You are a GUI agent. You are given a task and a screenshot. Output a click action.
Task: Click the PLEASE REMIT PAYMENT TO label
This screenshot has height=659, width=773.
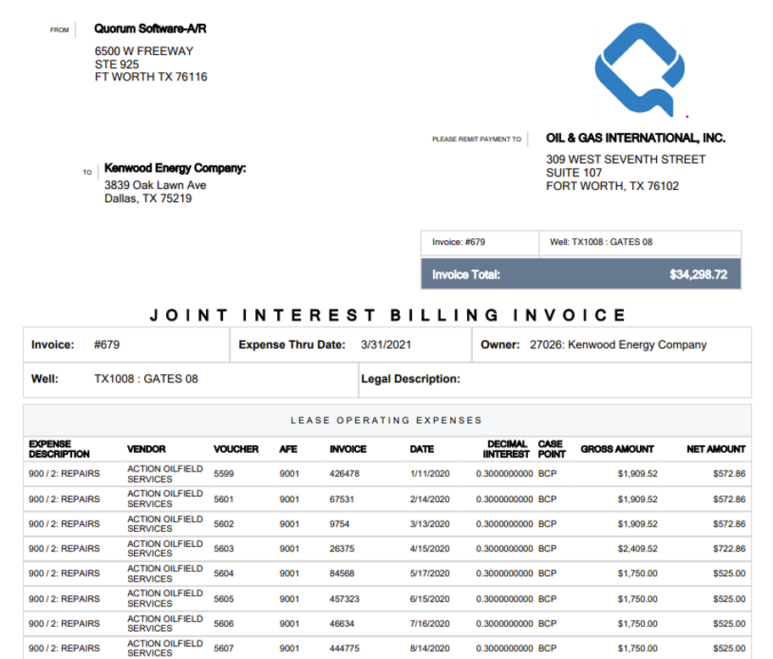tap(476, 139)
